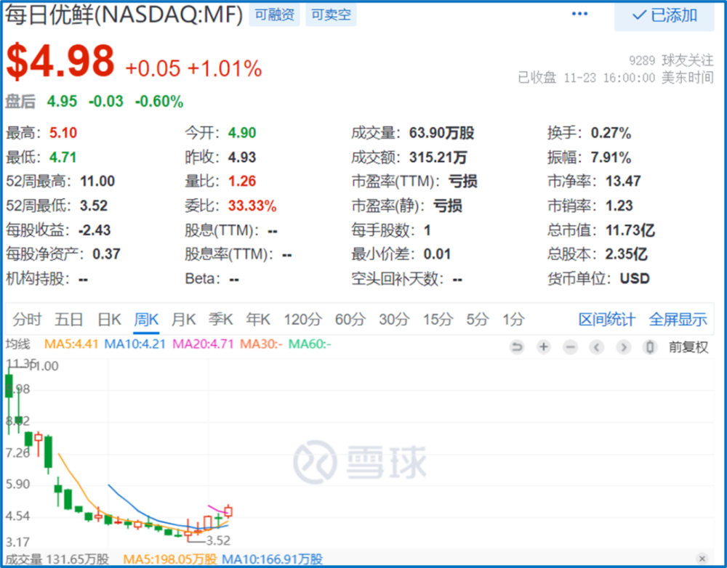The height and width of the screenshot is (568, 727).
Task: Open the 前复权 adjustment dropdown
Action: 688,347
